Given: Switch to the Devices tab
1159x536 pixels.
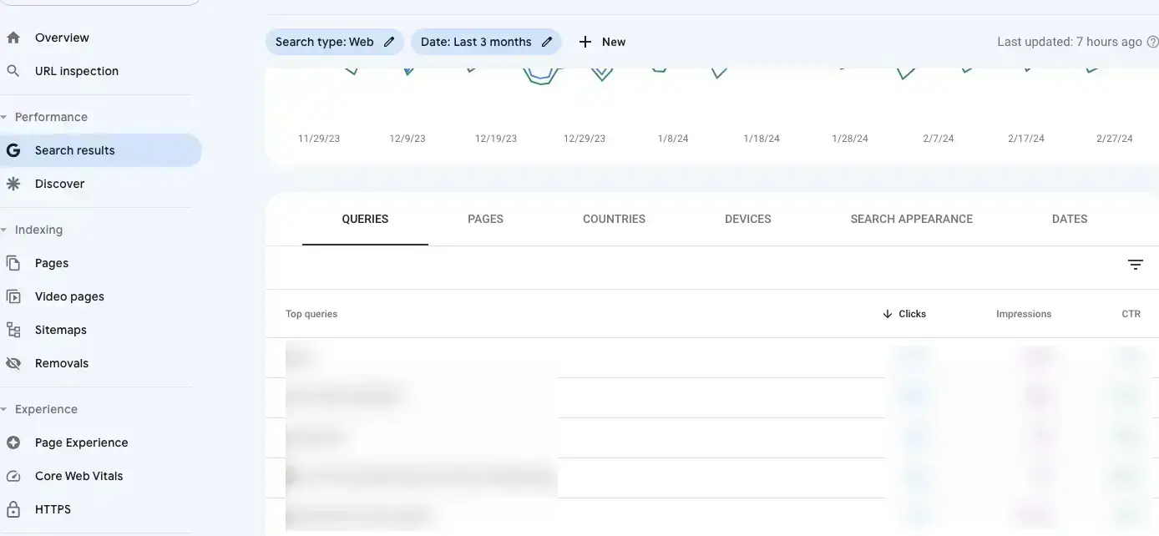Looking at the screenshot, I should tap(748, 219).
